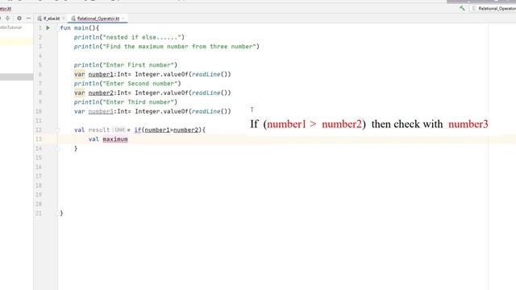
Task: Click "Find the maximum number from three number" string
Action: (x=180, y=47)
